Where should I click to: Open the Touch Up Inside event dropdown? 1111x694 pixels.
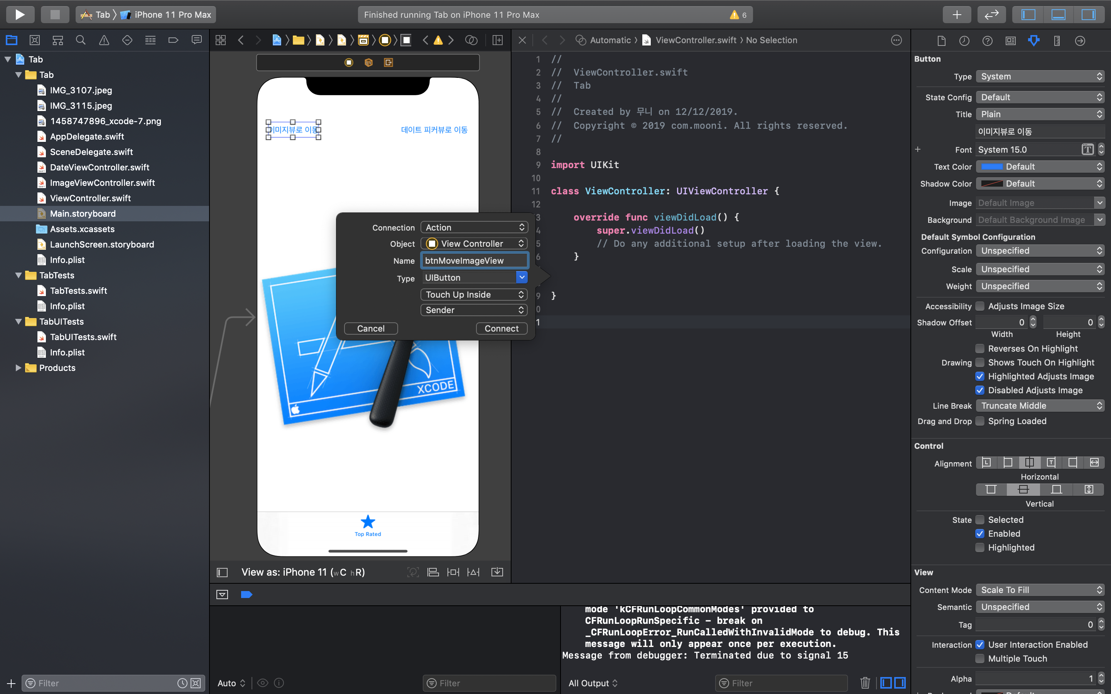coord(474,295)
